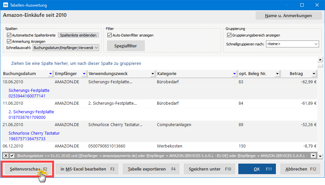Open Betrag column filter arrow

[314, 74]
